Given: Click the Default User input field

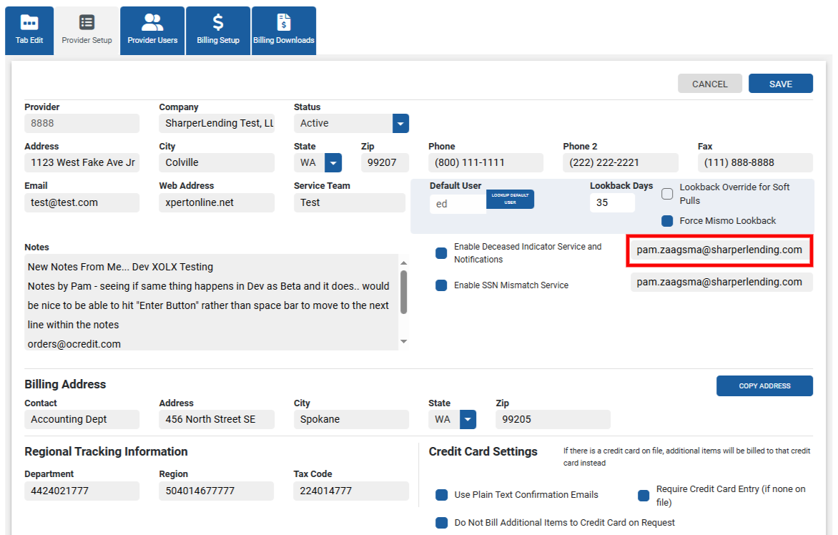Looking at the screenshot, I should tap(458, 204).
